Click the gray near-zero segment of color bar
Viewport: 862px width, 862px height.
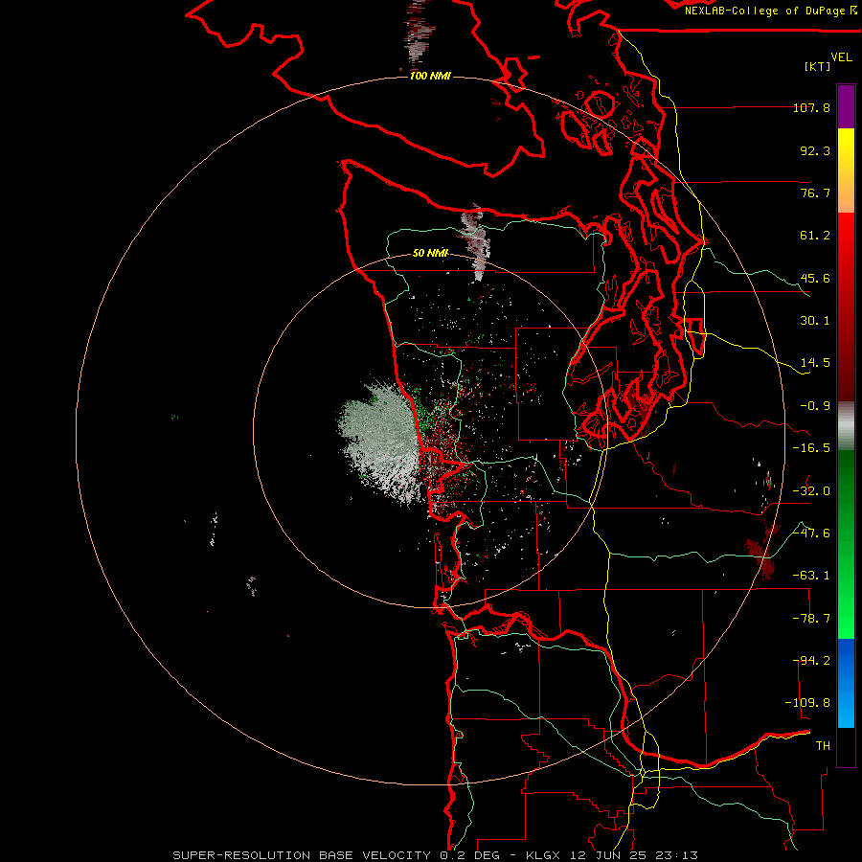[846, 426]
